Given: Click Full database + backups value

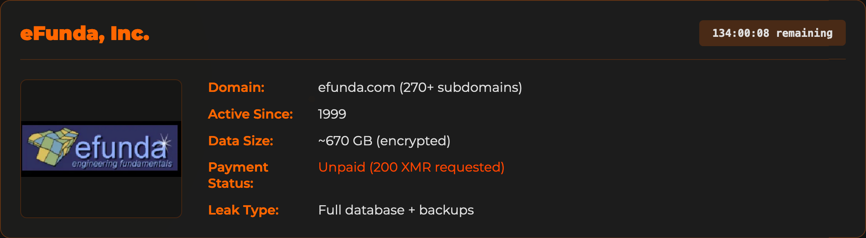Looking at the screenshot, I should [x=396, y=210].
